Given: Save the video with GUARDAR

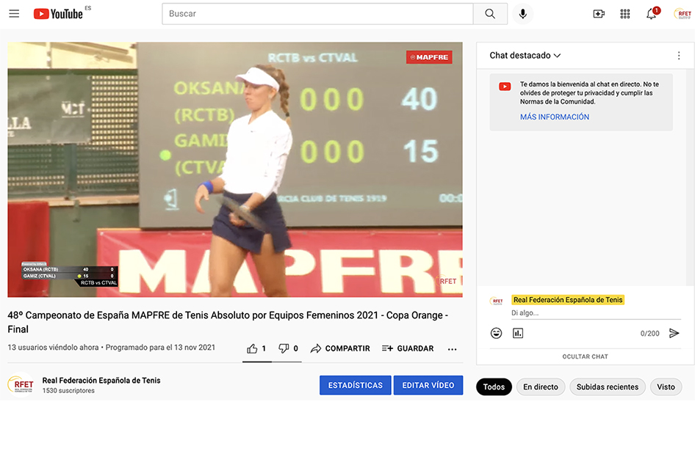Looking at the screenshot, I should pos(408,349).
